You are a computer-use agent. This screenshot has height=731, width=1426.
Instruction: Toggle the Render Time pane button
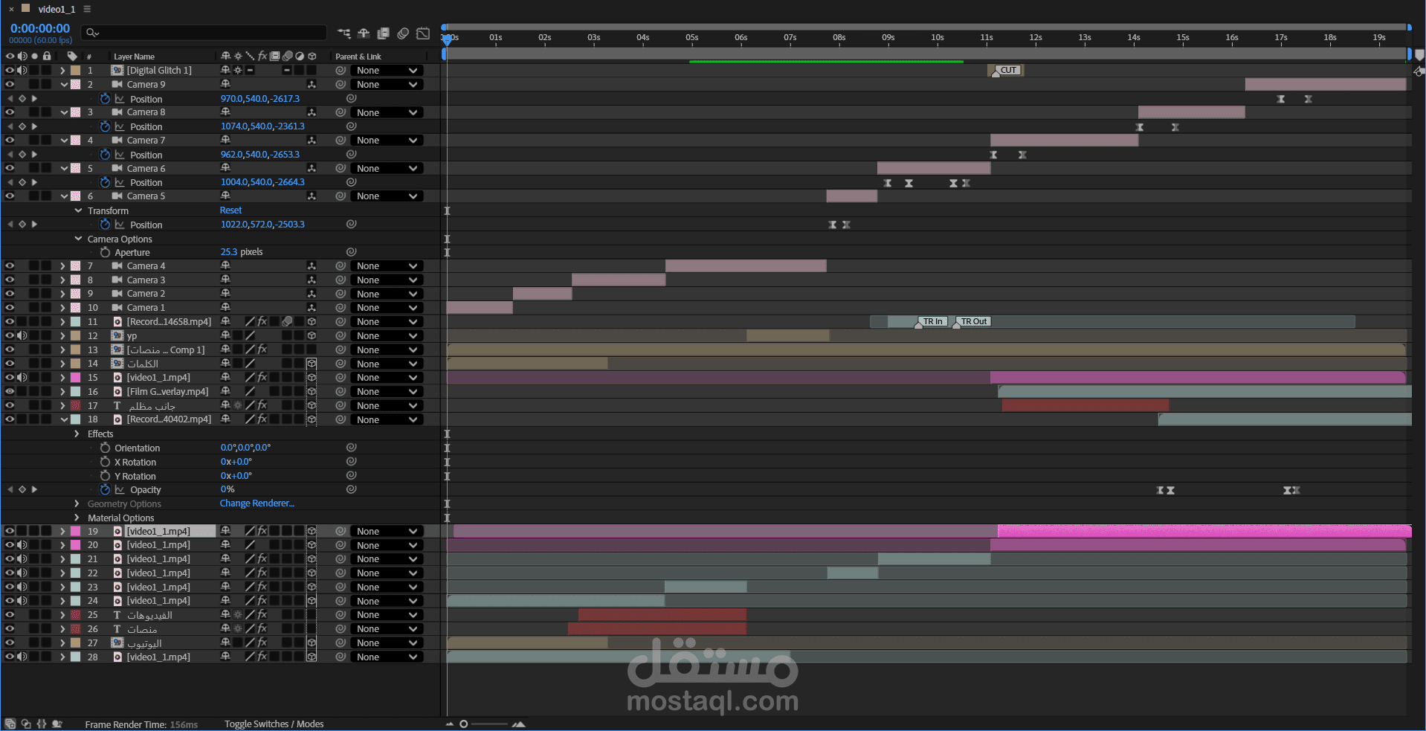(x=57, y=724)
